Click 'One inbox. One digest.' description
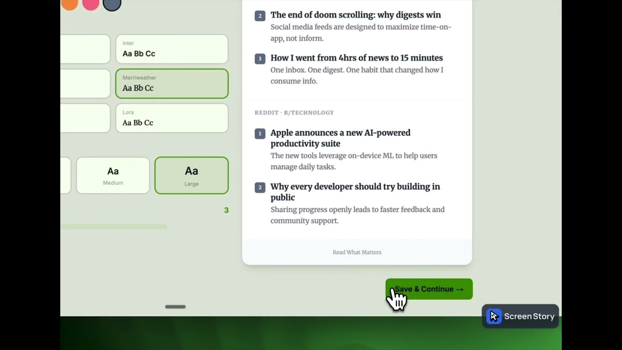Screen dimensions: 622x350 pyautogui.click(x=357, y=75)
